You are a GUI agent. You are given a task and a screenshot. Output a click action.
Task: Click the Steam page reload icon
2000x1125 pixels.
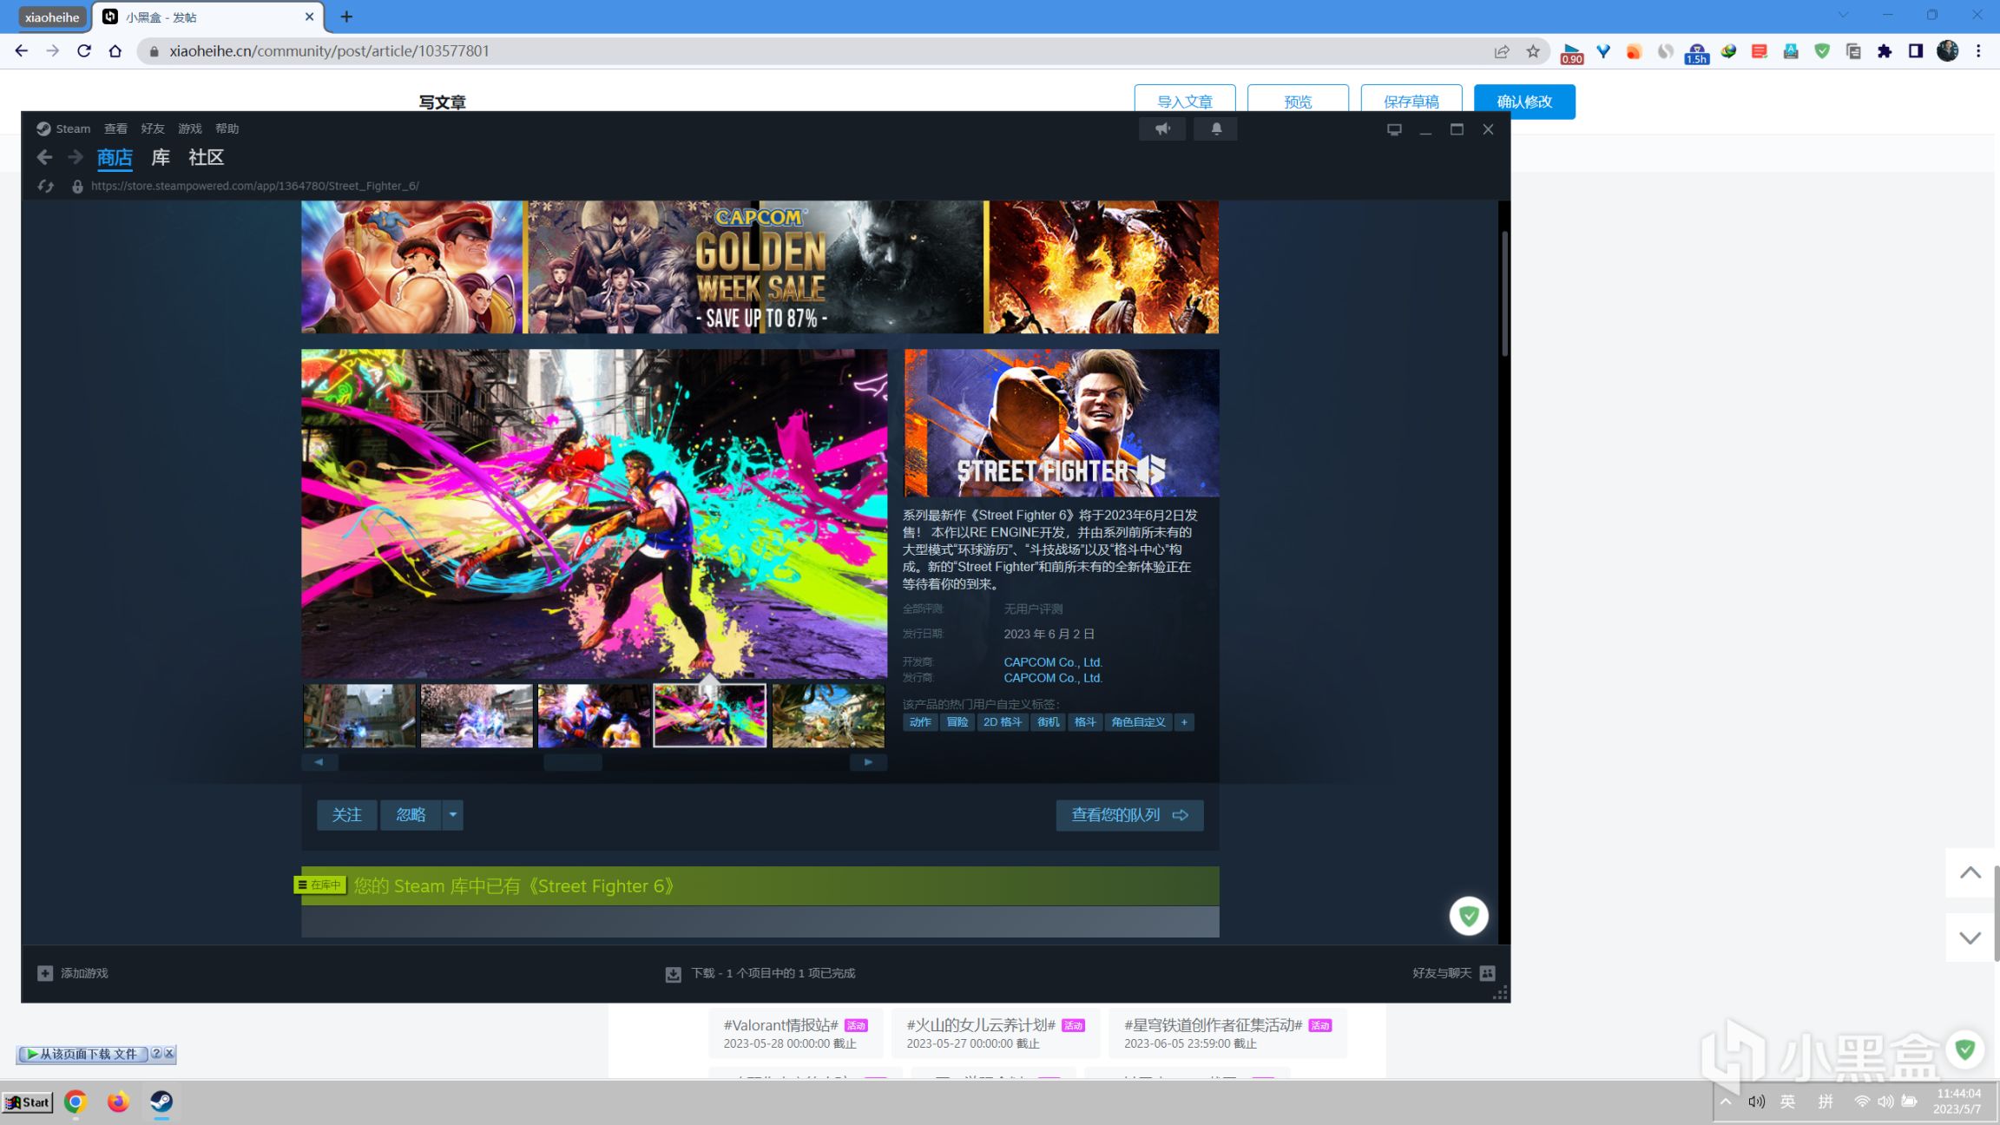[x=46, y=186]
